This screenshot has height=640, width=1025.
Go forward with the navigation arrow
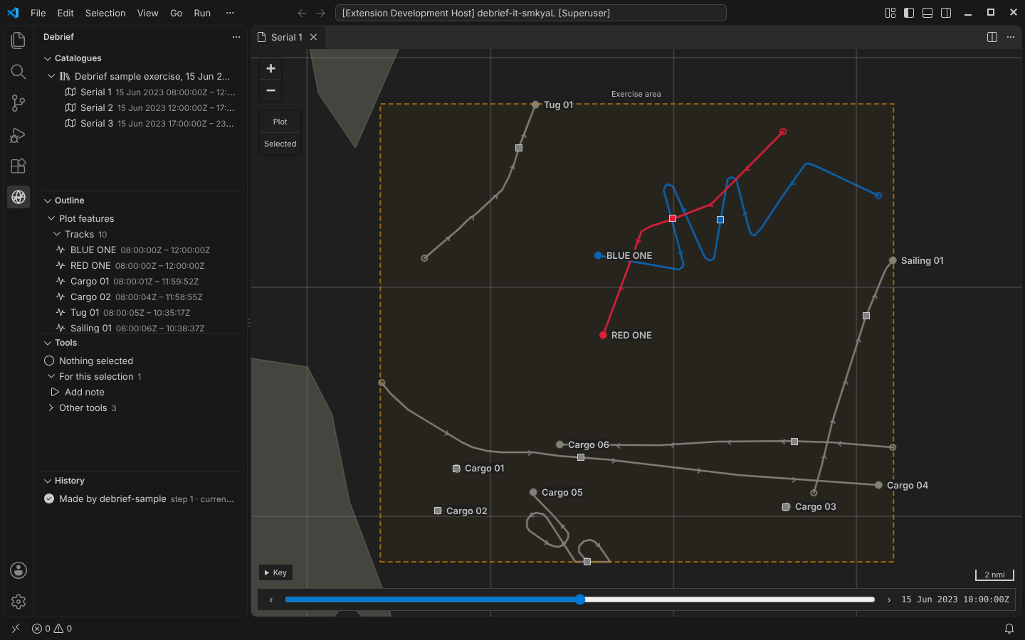coord(320,13)
